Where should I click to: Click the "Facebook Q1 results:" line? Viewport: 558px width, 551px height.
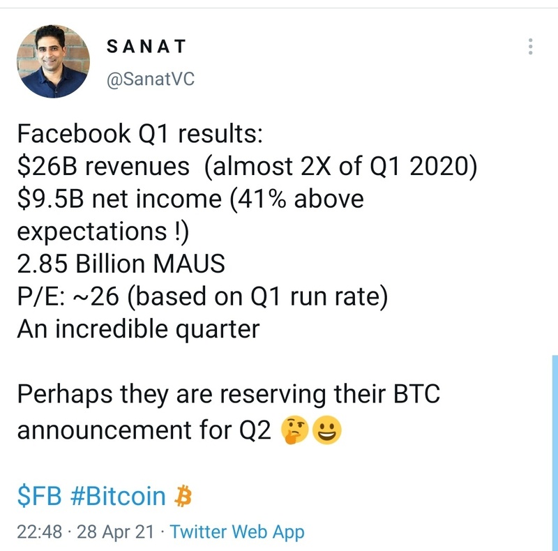[139, 134]
